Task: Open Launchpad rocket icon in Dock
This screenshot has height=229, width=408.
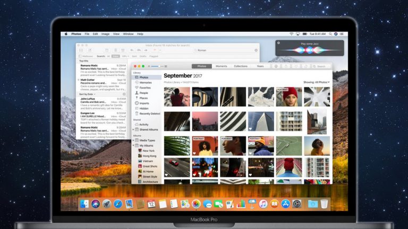Action: [107, 204]
